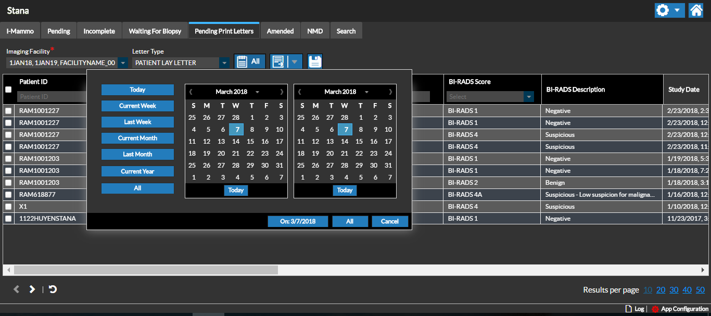Open the Letter Type dropdown

pos(224,63)
